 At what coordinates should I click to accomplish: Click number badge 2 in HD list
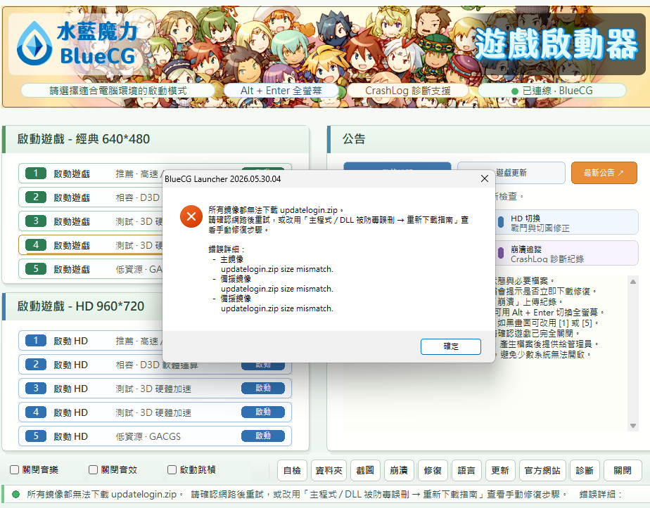pyautogui.click(x=36, y=365)
